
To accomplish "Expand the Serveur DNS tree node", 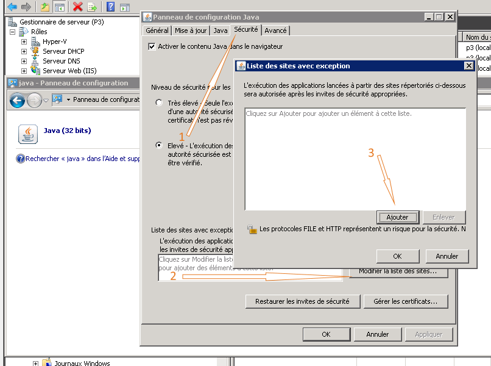I will 24,61.
